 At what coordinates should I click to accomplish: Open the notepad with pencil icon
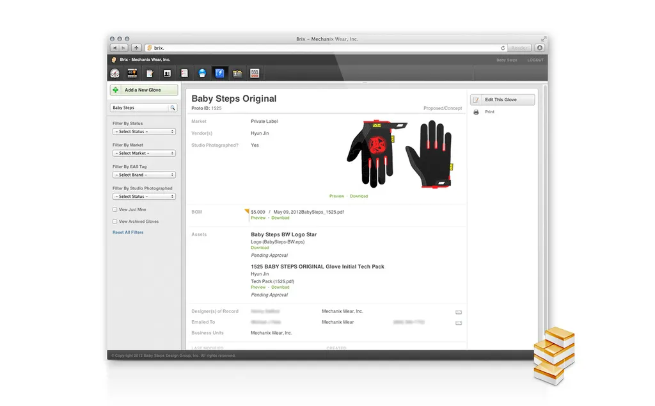coord(150,74)
